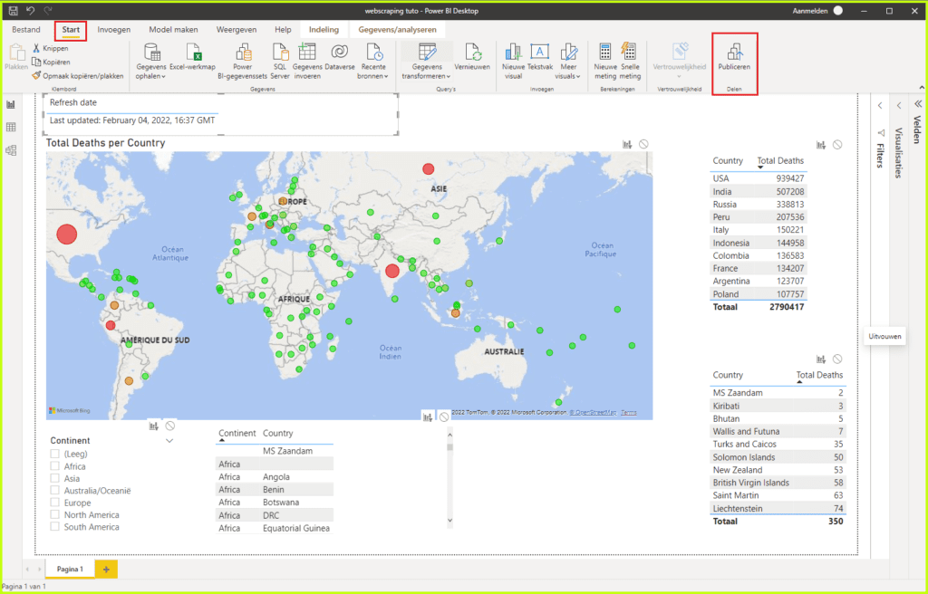Click Aanmelden to sign in
Screen dimensions: 928x594
click(810, 11)
